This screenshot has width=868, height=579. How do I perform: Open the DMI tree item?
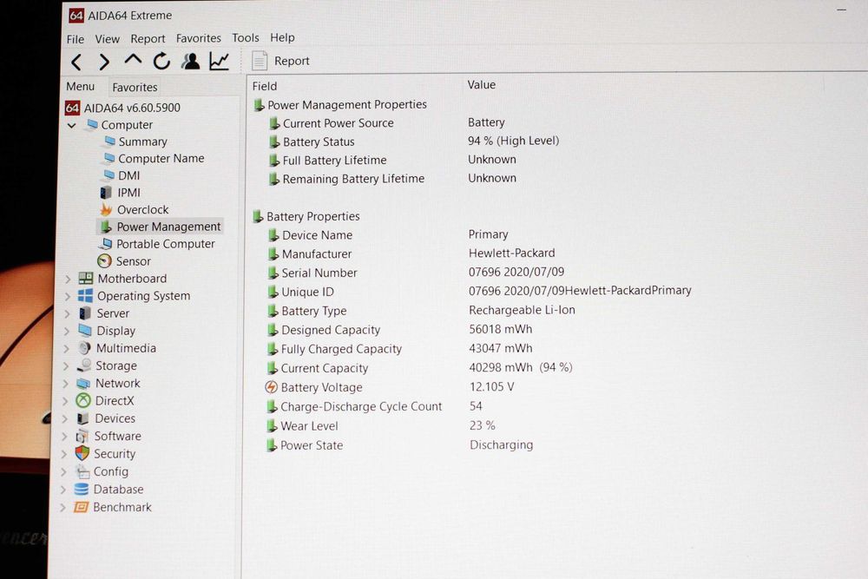click(x=122, y=175)
